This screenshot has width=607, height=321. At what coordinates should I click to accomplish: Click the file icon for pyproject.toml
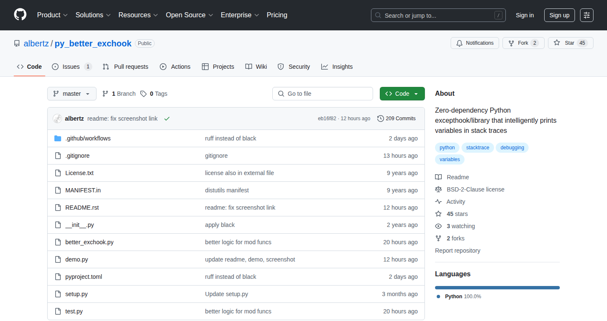(x=58, y=277)
